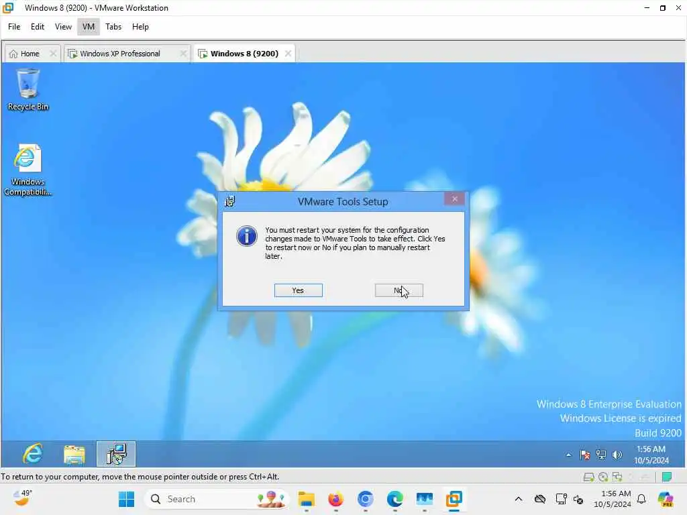Open File Explorer in guest taskbar
This screenshot has height=515, width=687.
point(74,454)
